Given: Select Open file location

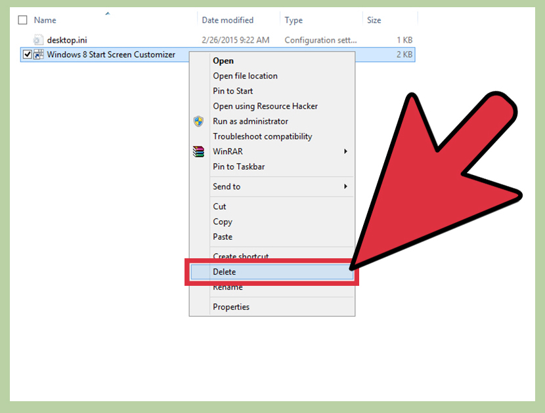Looking at the screenshot, I should point(272,75).
